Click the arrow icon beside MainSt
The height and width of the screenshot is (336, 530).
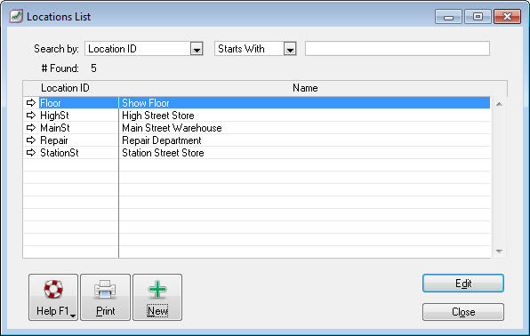pyautogui.click(x=31, y=128)
